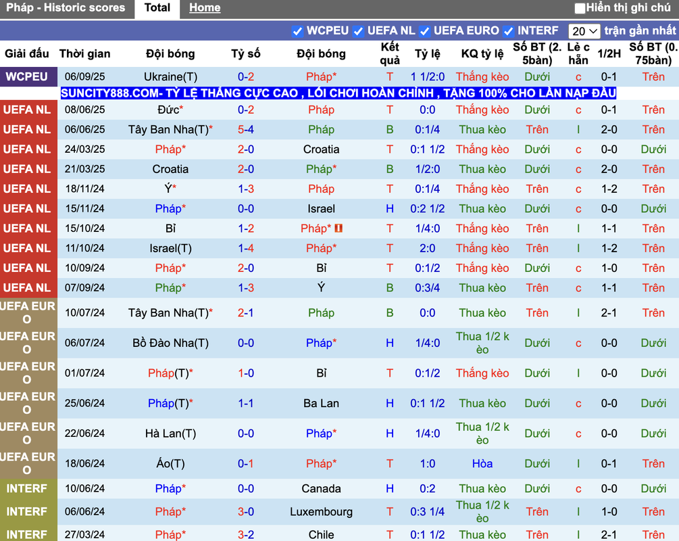Click Luxembourg team name
679x541 pixels.
click(321, 511)
